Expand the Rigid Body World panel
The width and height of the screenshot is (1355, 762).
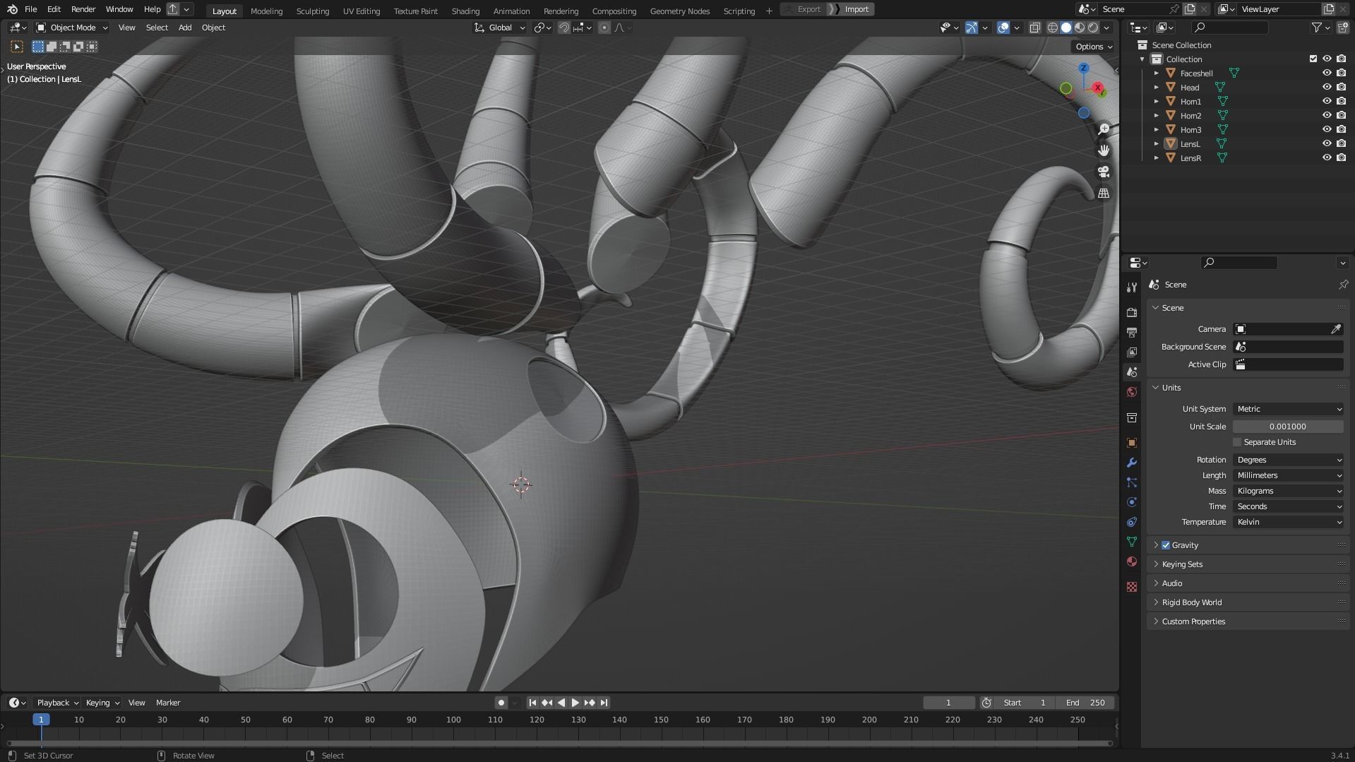click(x=1191, y=602)
